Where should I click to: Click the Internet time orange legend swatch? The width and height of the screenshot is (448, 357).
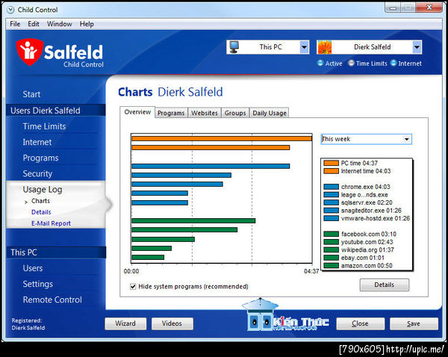coord(331,171)
